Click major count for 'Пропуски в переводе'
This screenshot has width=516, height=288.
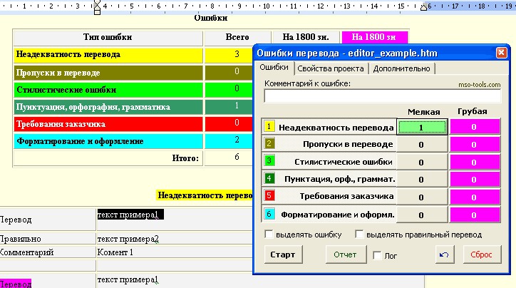475,145
